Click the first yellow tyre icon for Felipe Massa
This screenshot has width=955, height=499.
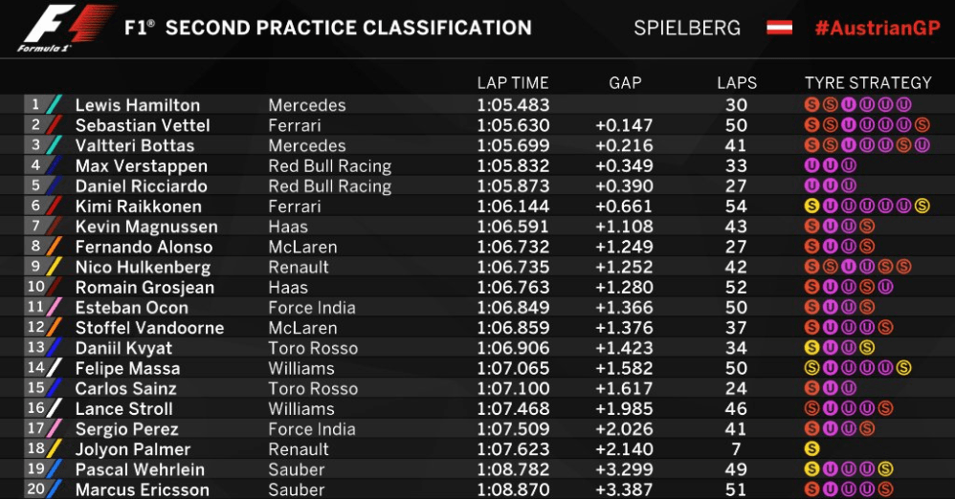coord(811,368)
